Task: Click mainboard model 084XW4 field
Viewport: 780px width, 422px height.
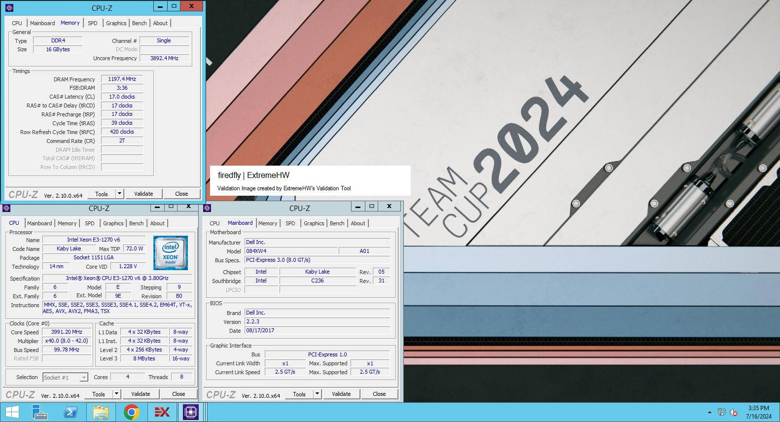Action: coord(291,251)
